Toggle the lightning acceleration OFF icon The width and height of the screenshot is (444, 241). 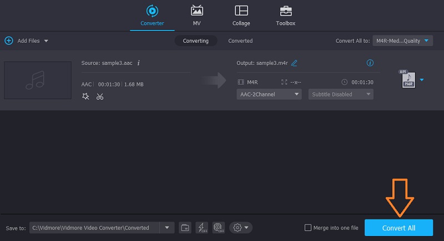click(x=202, y=228)
